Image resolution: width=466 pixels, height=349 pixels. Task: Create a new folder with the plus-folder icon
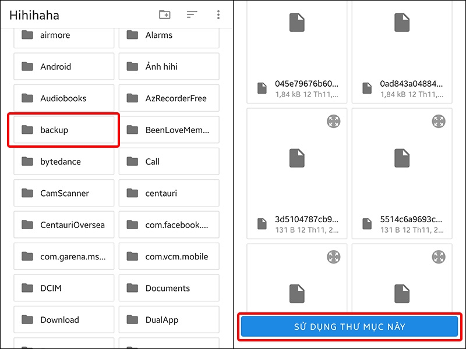(165, 15)
